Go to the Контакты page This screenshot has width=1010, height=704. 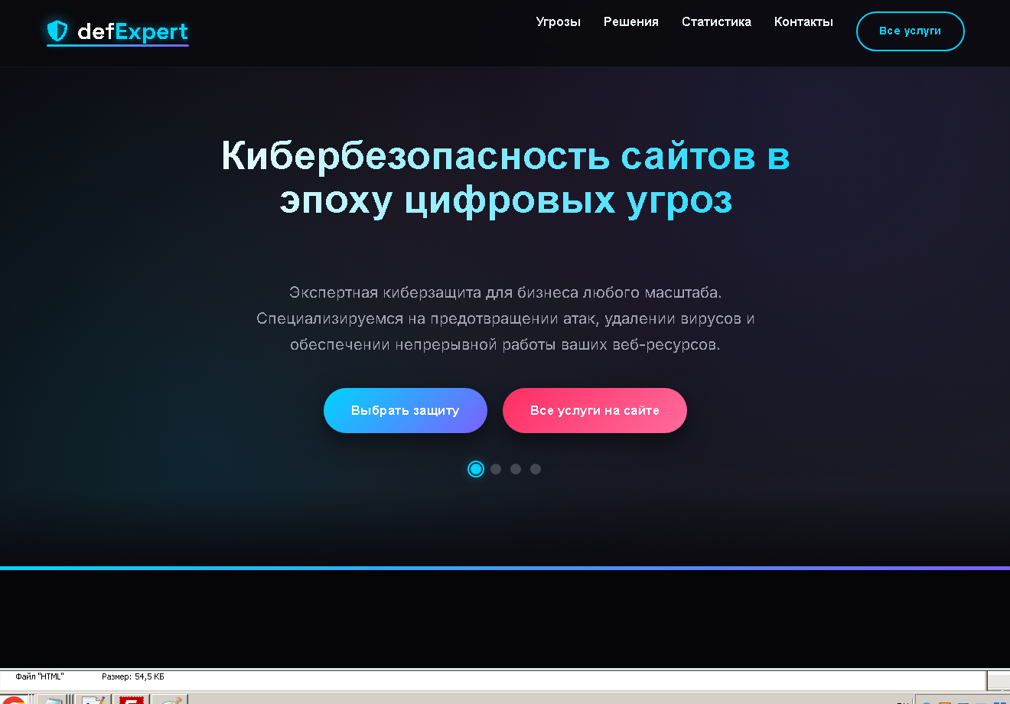[x=803, y=21]
